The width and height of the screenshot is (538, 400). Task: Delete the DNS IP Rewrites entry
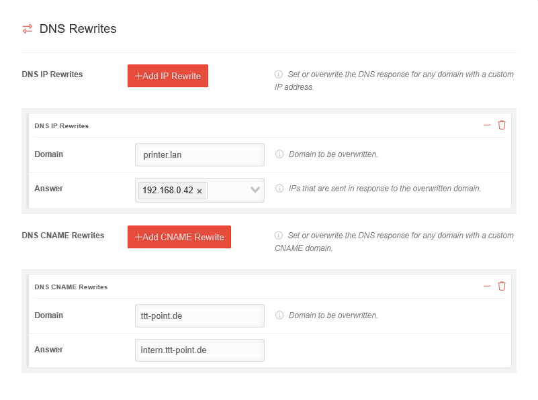(502, 125)
